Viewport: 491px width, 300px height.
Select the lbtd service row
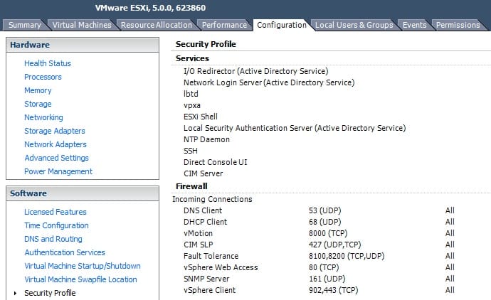point(191,94)
